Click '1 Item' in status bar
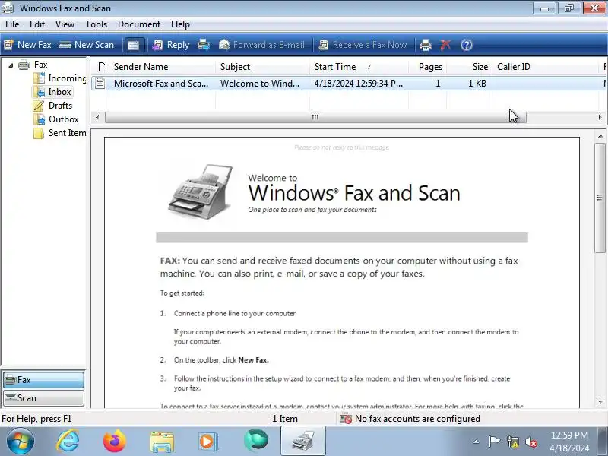This screenshot has width=608, height=456. coord(284,419)
